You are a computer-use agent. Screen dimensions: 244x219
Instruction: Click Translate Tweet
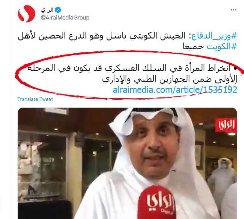[x=35, y=99]
